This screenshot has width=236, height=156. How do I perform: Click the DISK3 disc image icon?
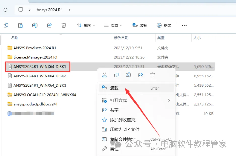10,85
